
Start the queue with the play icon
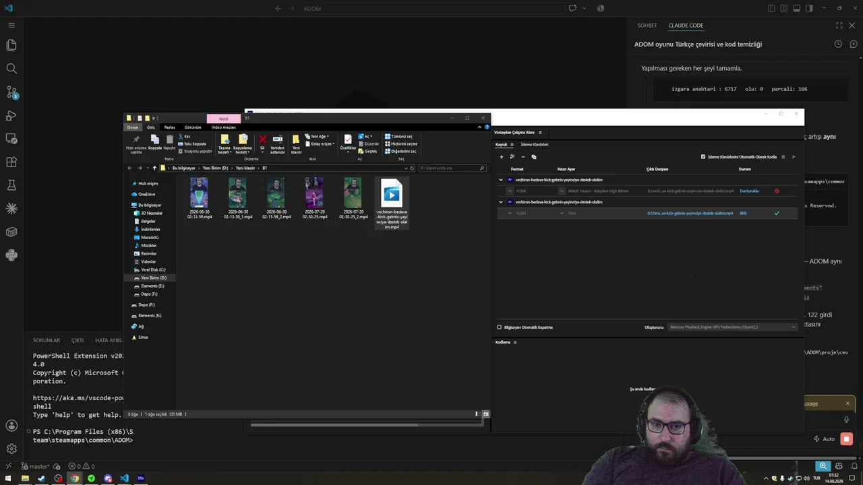coord(794,157)
